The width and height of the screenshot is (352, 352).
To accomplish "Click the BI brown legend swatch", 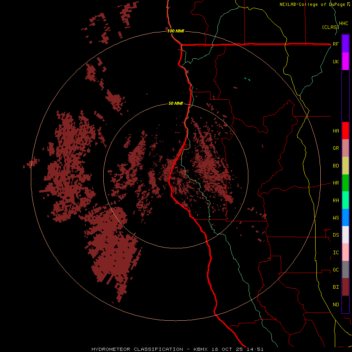I will click(345, 287).
